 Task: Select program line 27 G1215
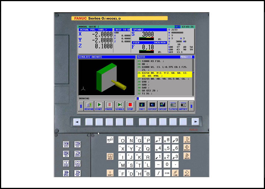click(x=165, y=79)
